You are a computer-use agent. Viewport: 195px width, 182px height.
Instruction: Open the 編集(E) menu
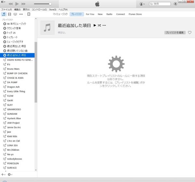click(17, 9)
